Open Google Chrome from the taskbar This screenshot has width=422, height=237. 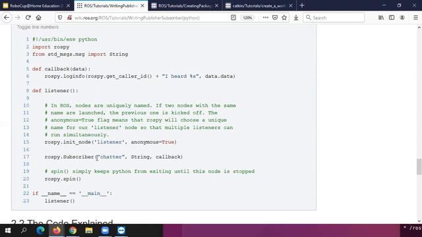point(73,230)
